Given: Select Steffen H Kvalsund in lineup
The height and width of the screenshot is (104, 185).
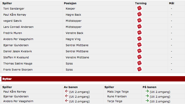Looking at the screenshot, I should (x=16, y=58).
